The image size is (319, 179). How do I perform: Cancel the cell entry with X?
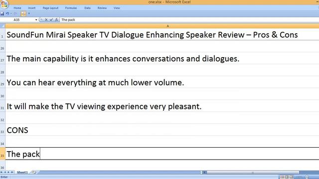tap(46, 20)
